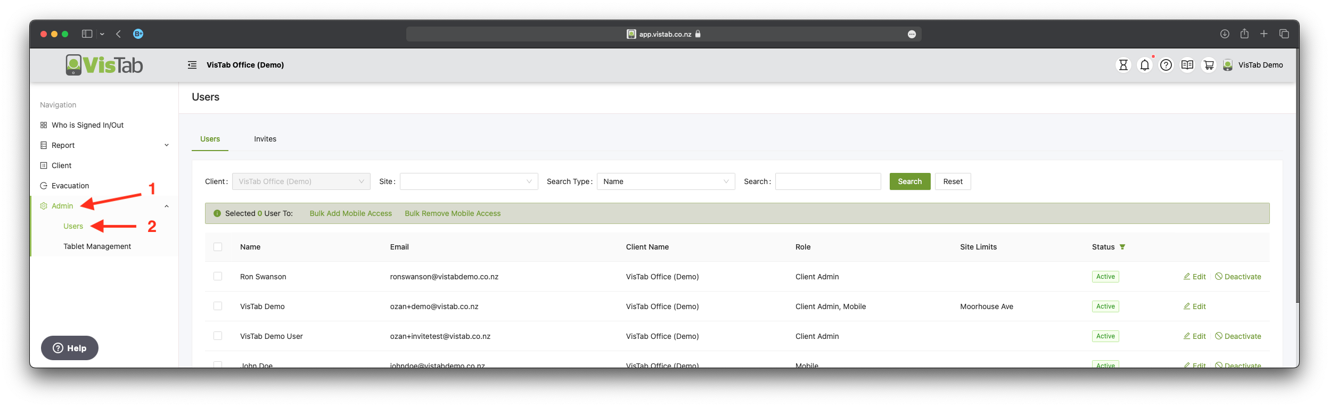Screen dimensions: 1329x407
Task: Click the Reset button
Action: tap(953, 181)
